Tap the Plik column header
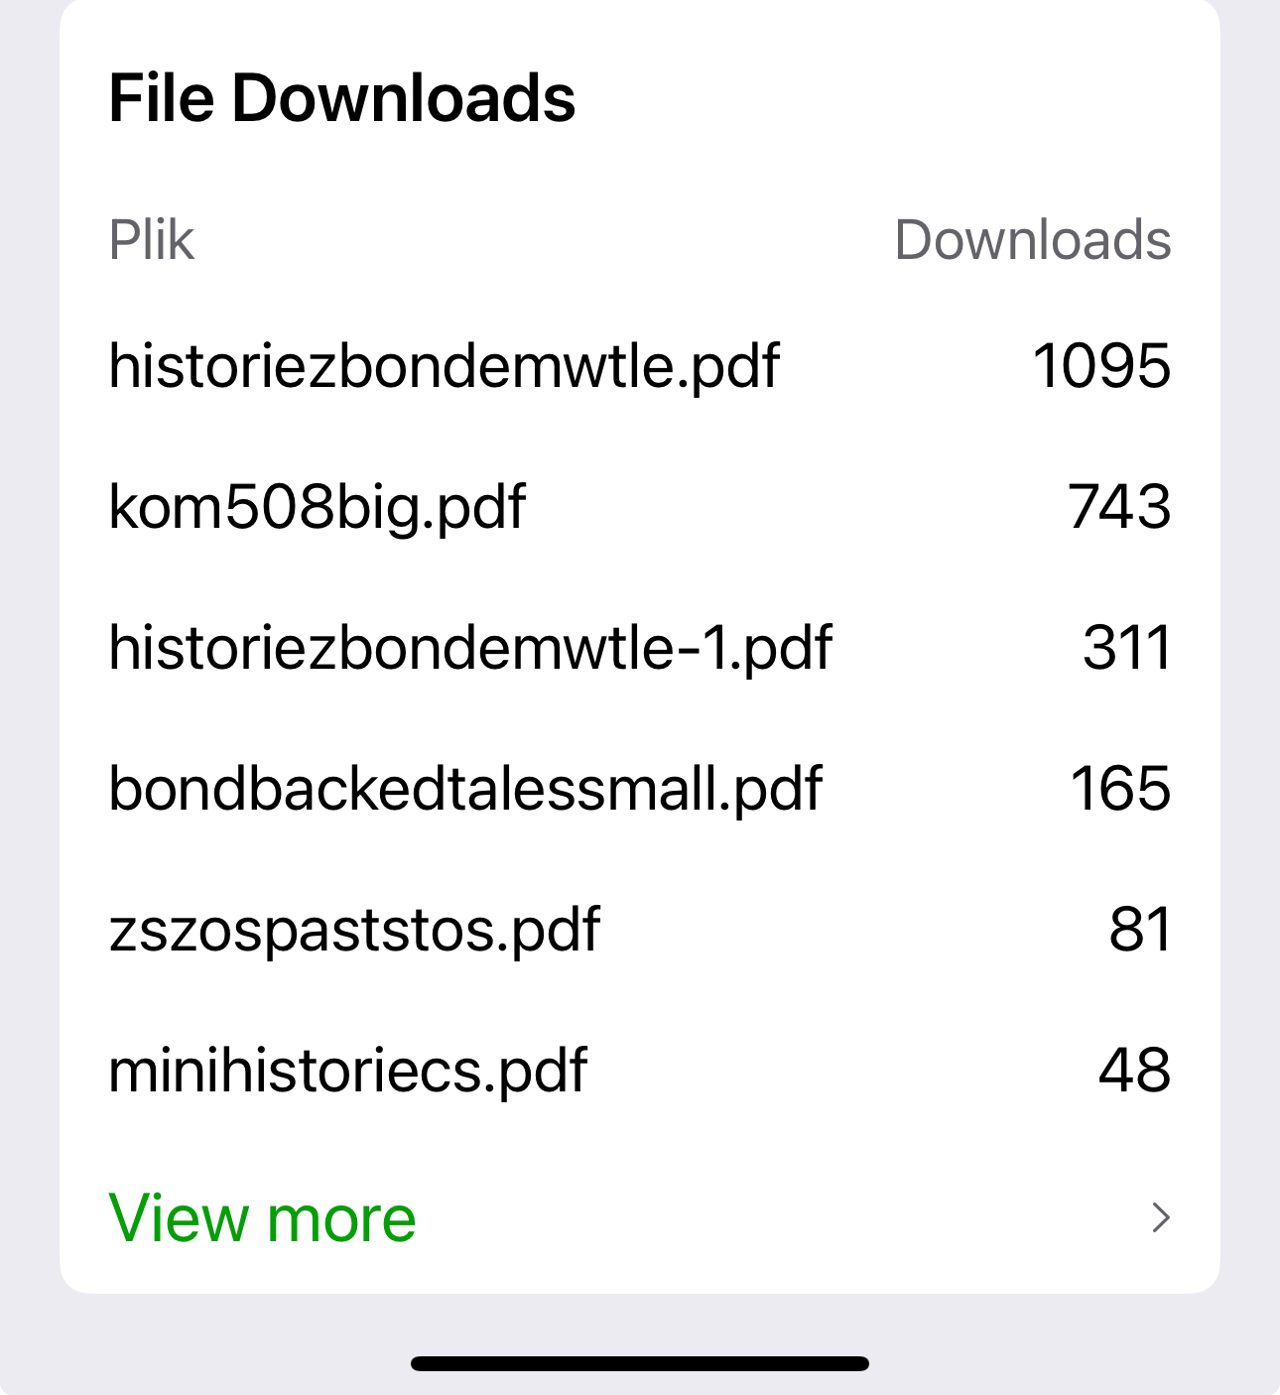Viewport: 1280px width, 1395px height. click(151, 240)
